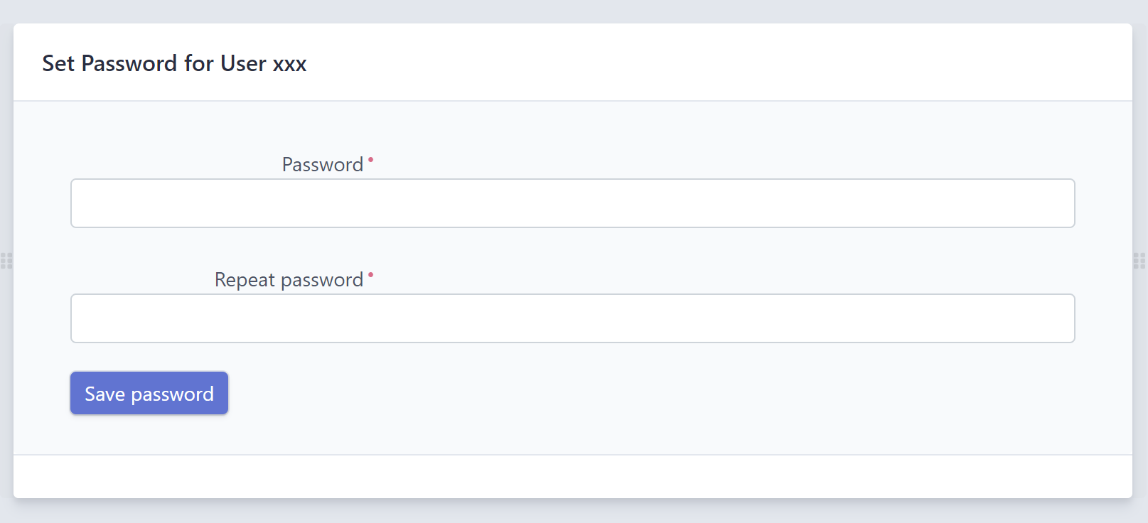This screenshot has height=523, width=1148.
Task: Click the red required asterisk beside Password
Action: coord(370,159)
